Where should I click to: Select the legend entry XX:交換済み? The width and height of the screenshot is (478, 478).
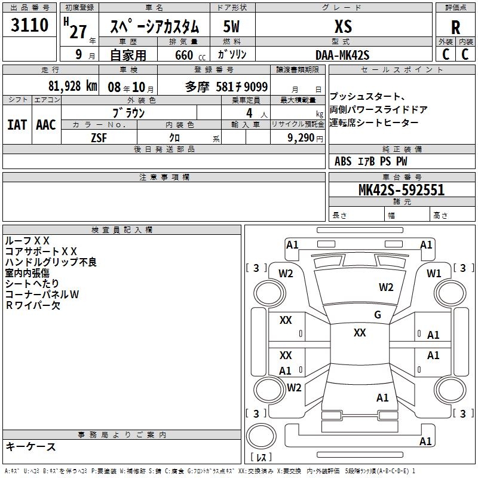tap(256, 471)
